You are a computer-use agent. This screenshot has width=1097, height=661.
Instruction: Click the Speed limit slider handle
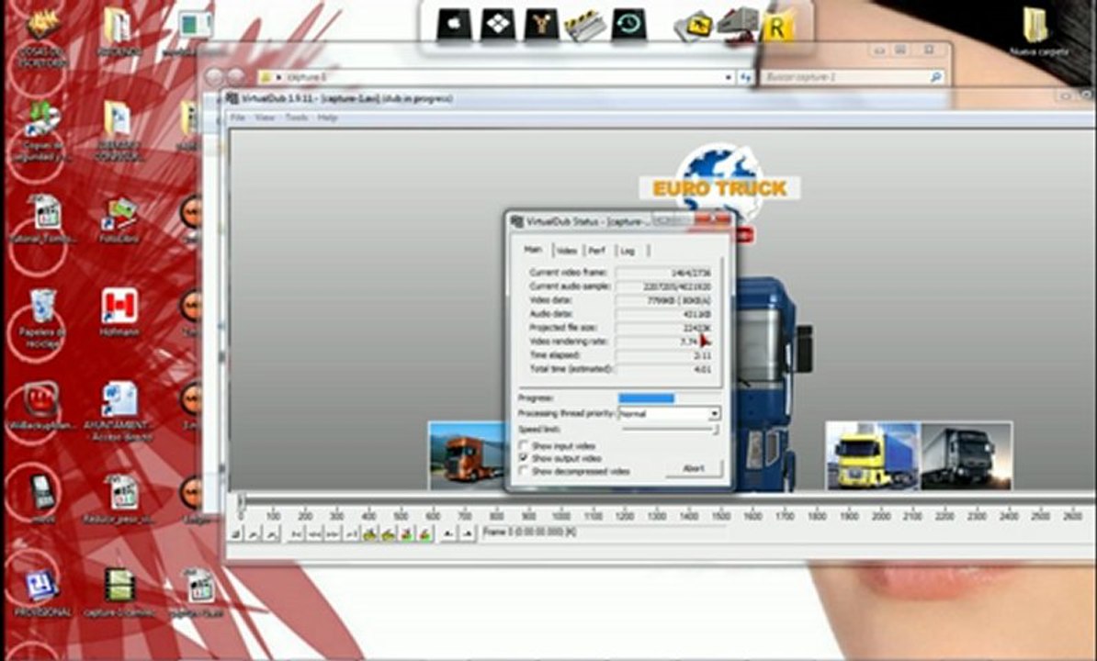coord(716,430)
